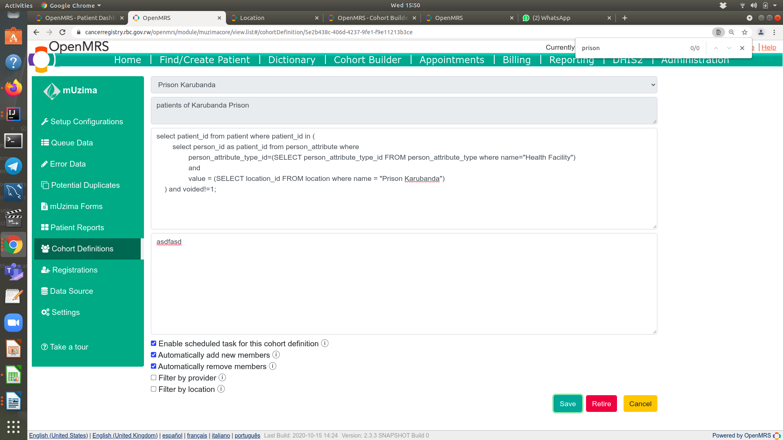Show info for automatically add members
This screenshot has height=440, width=783.
click(276, 355)
